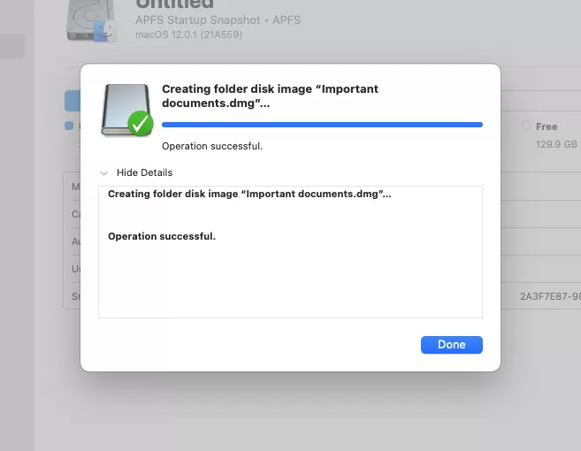
Task: Click the Untitled volume drive icon
Action: tap(91, 19)
